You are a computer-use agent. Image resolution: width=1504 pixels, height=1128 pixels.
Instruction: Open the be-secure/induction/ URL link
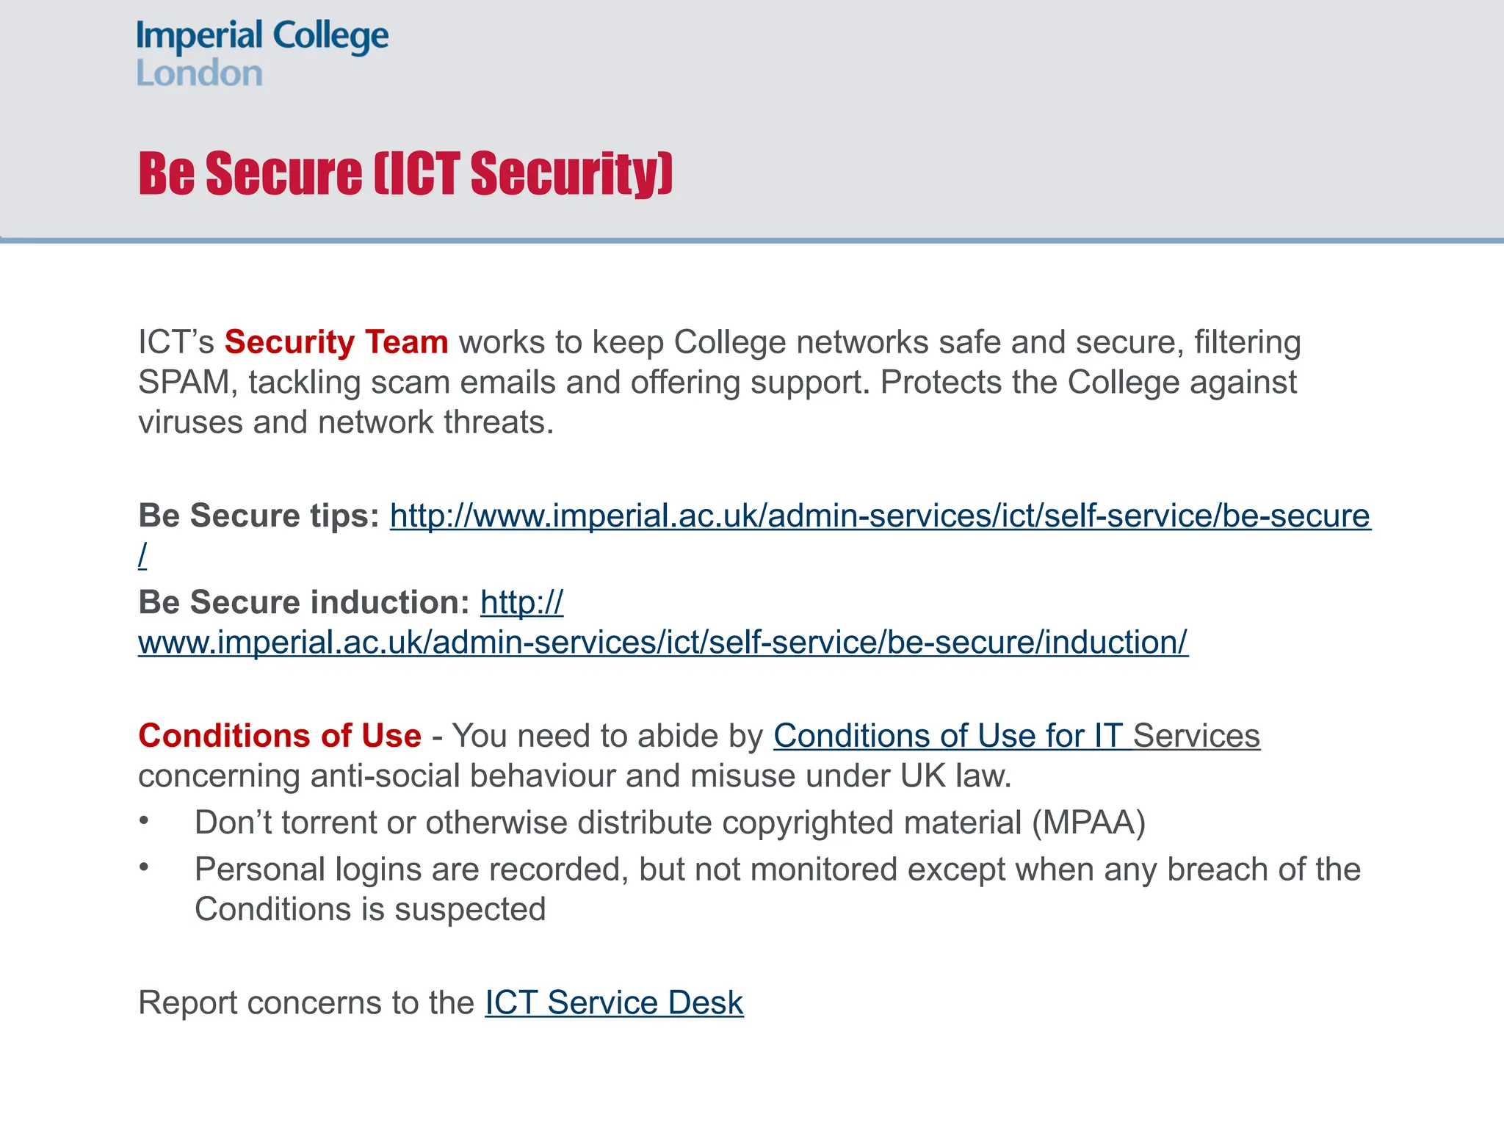[663, 642]
